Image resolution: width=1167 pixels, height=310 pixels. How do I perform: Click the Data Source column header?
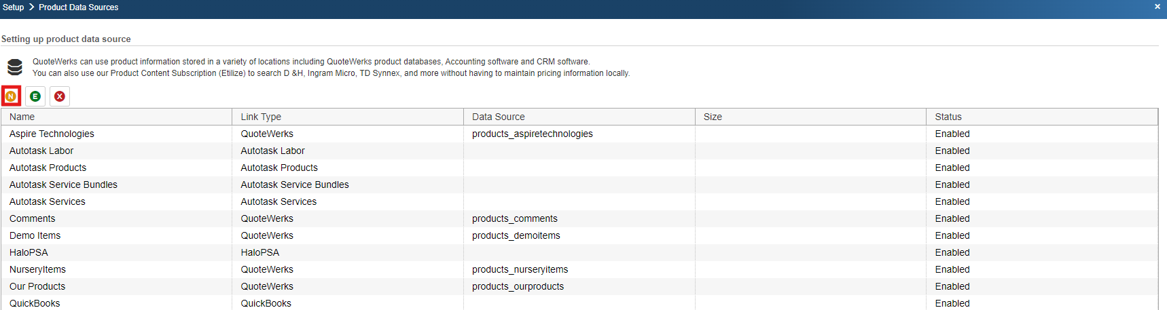point(499,117)
